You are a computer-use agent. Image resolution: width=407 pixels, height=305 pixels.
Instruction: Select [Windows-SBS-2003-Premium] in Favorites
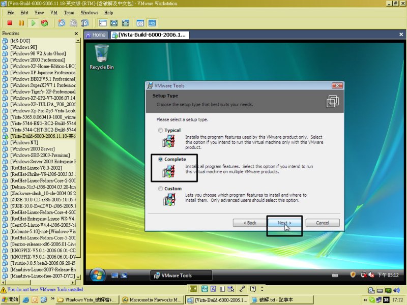40,156
